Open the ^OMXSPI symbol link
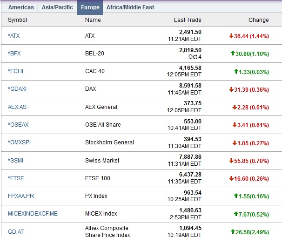The height and width of the screenshot is (237, 282). pos(19,142)
